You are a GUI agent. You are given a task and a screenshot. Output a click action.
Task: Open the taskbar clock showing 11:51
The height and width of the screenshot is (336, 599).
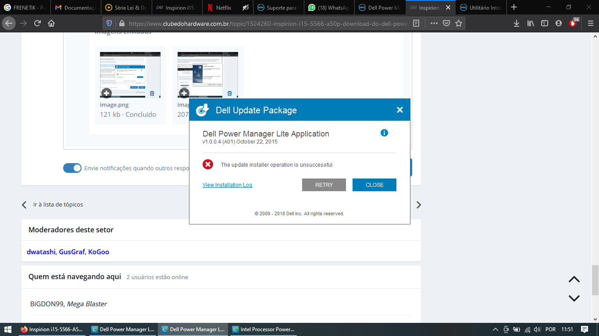[567, 329]
